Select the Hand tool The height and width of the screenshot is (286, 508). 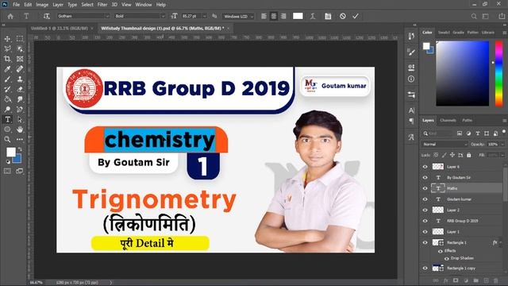coord(20,129)
